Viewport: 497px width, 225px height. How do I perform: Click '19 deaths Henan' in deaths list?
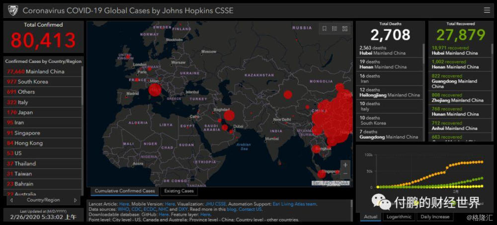click(x=390, y=64)
